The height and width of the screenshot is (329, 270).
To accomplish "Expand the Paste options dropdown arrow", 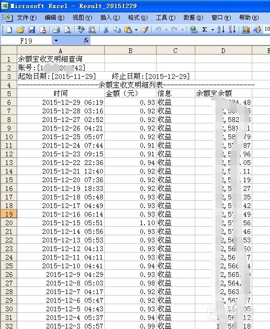I will (x=136, y=30).
